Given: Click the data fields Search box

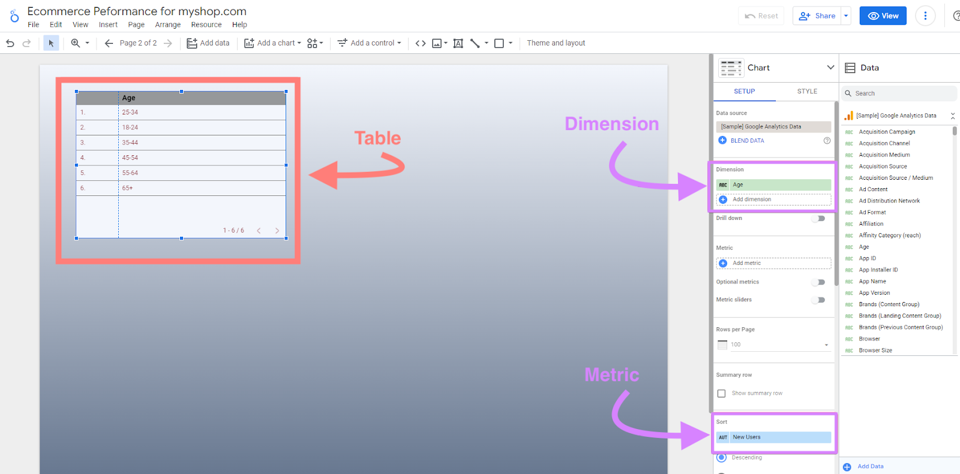Looking at the screenshot, I should point(900,93).
